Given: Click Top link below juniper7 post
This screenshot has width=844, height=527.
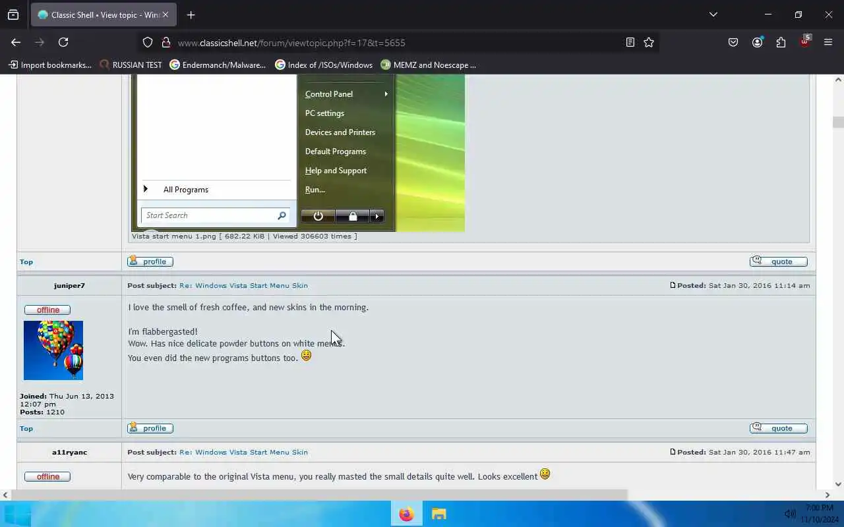Looking at the screenshot, I should (26, 429).
